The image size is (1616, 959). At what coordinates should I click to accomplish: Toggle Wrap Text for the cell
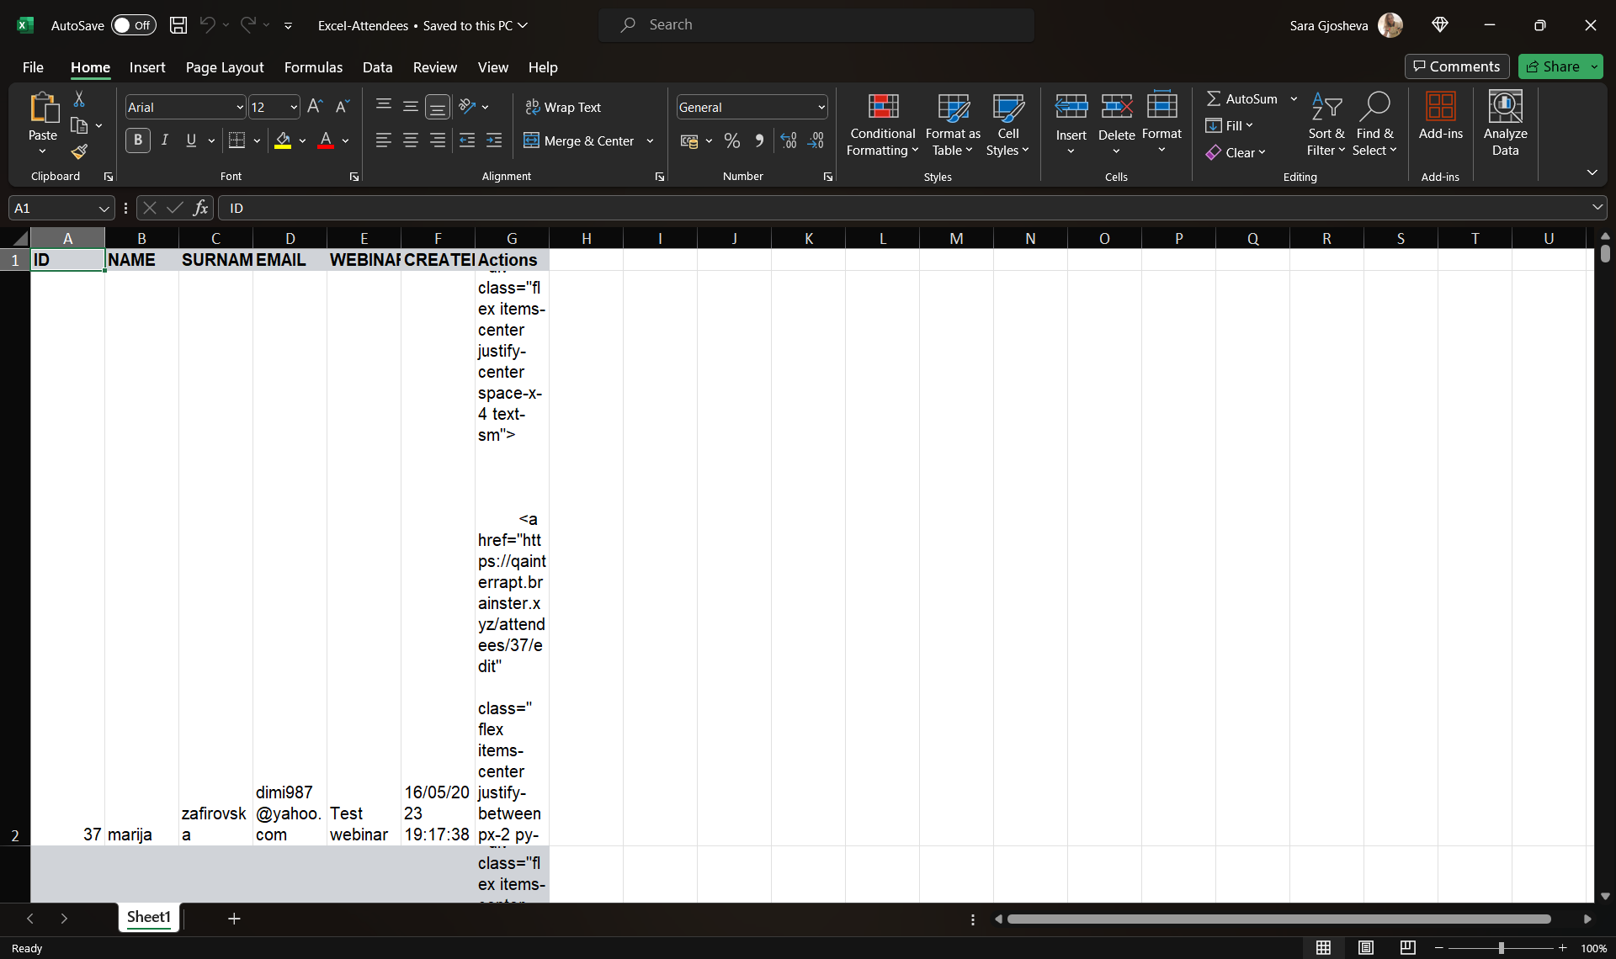pyautogui.click(x=563, y=107)
